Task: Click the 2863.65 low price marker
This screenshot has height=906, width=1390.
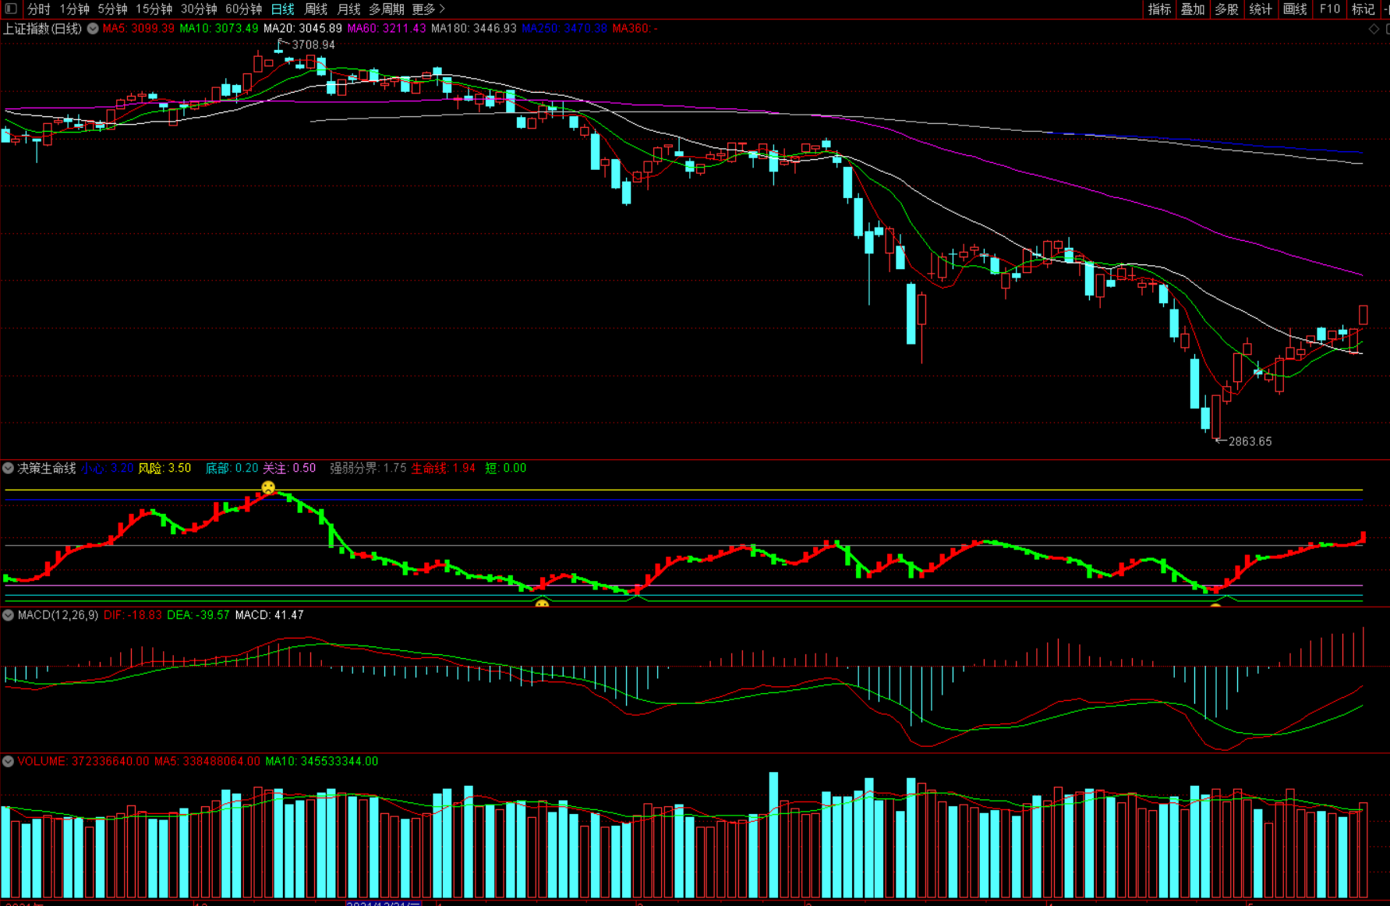Action: [1250, 441]
